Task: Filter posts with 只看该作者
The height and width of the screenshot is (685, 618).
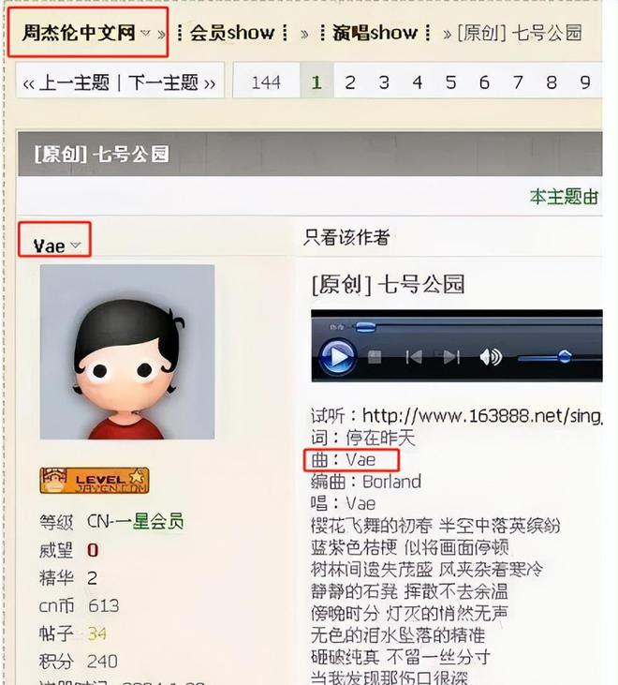Action: click(346, 238)
